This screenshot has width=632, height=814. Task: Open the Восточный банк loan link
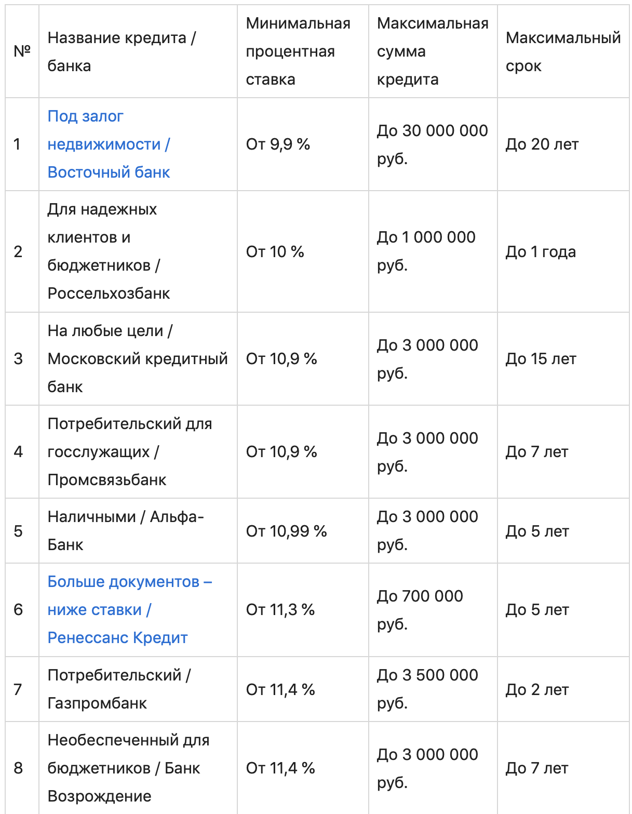(x=109, y=144)
